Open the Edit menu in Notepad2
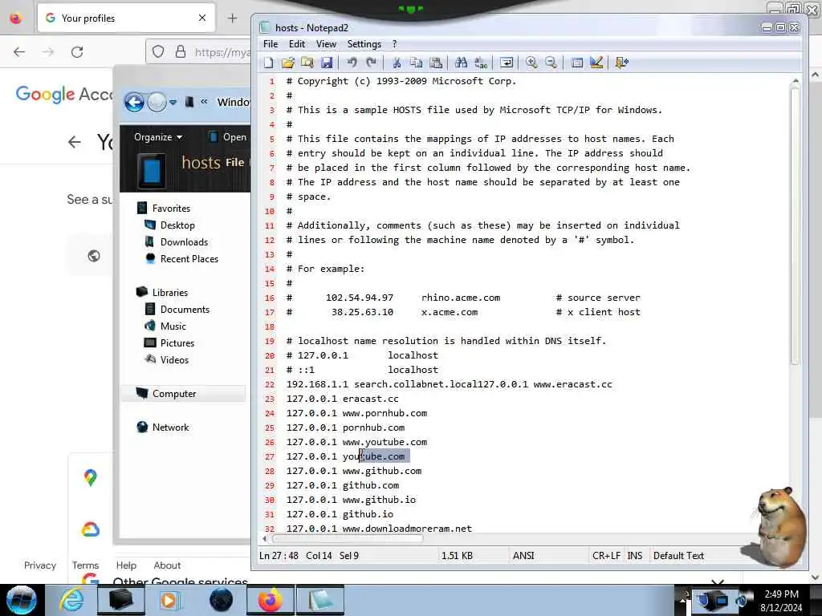Screen dimensions: 822x616 pos(297,44)
